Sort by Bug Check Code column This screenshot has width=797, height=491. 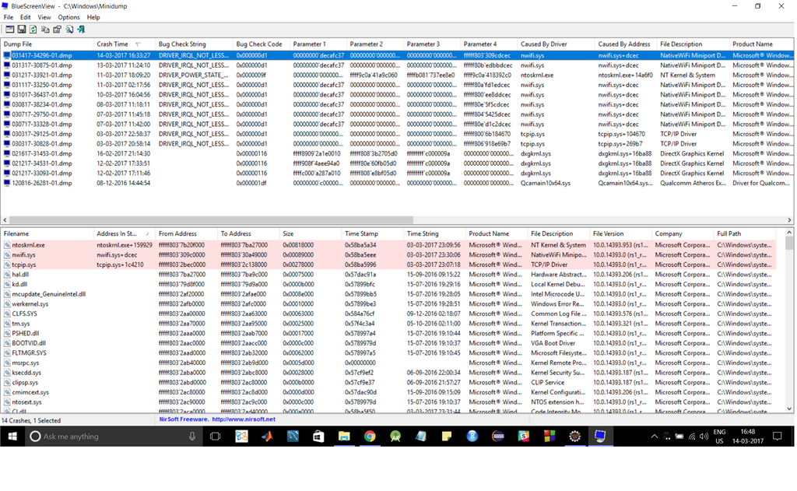pos(262,44)
